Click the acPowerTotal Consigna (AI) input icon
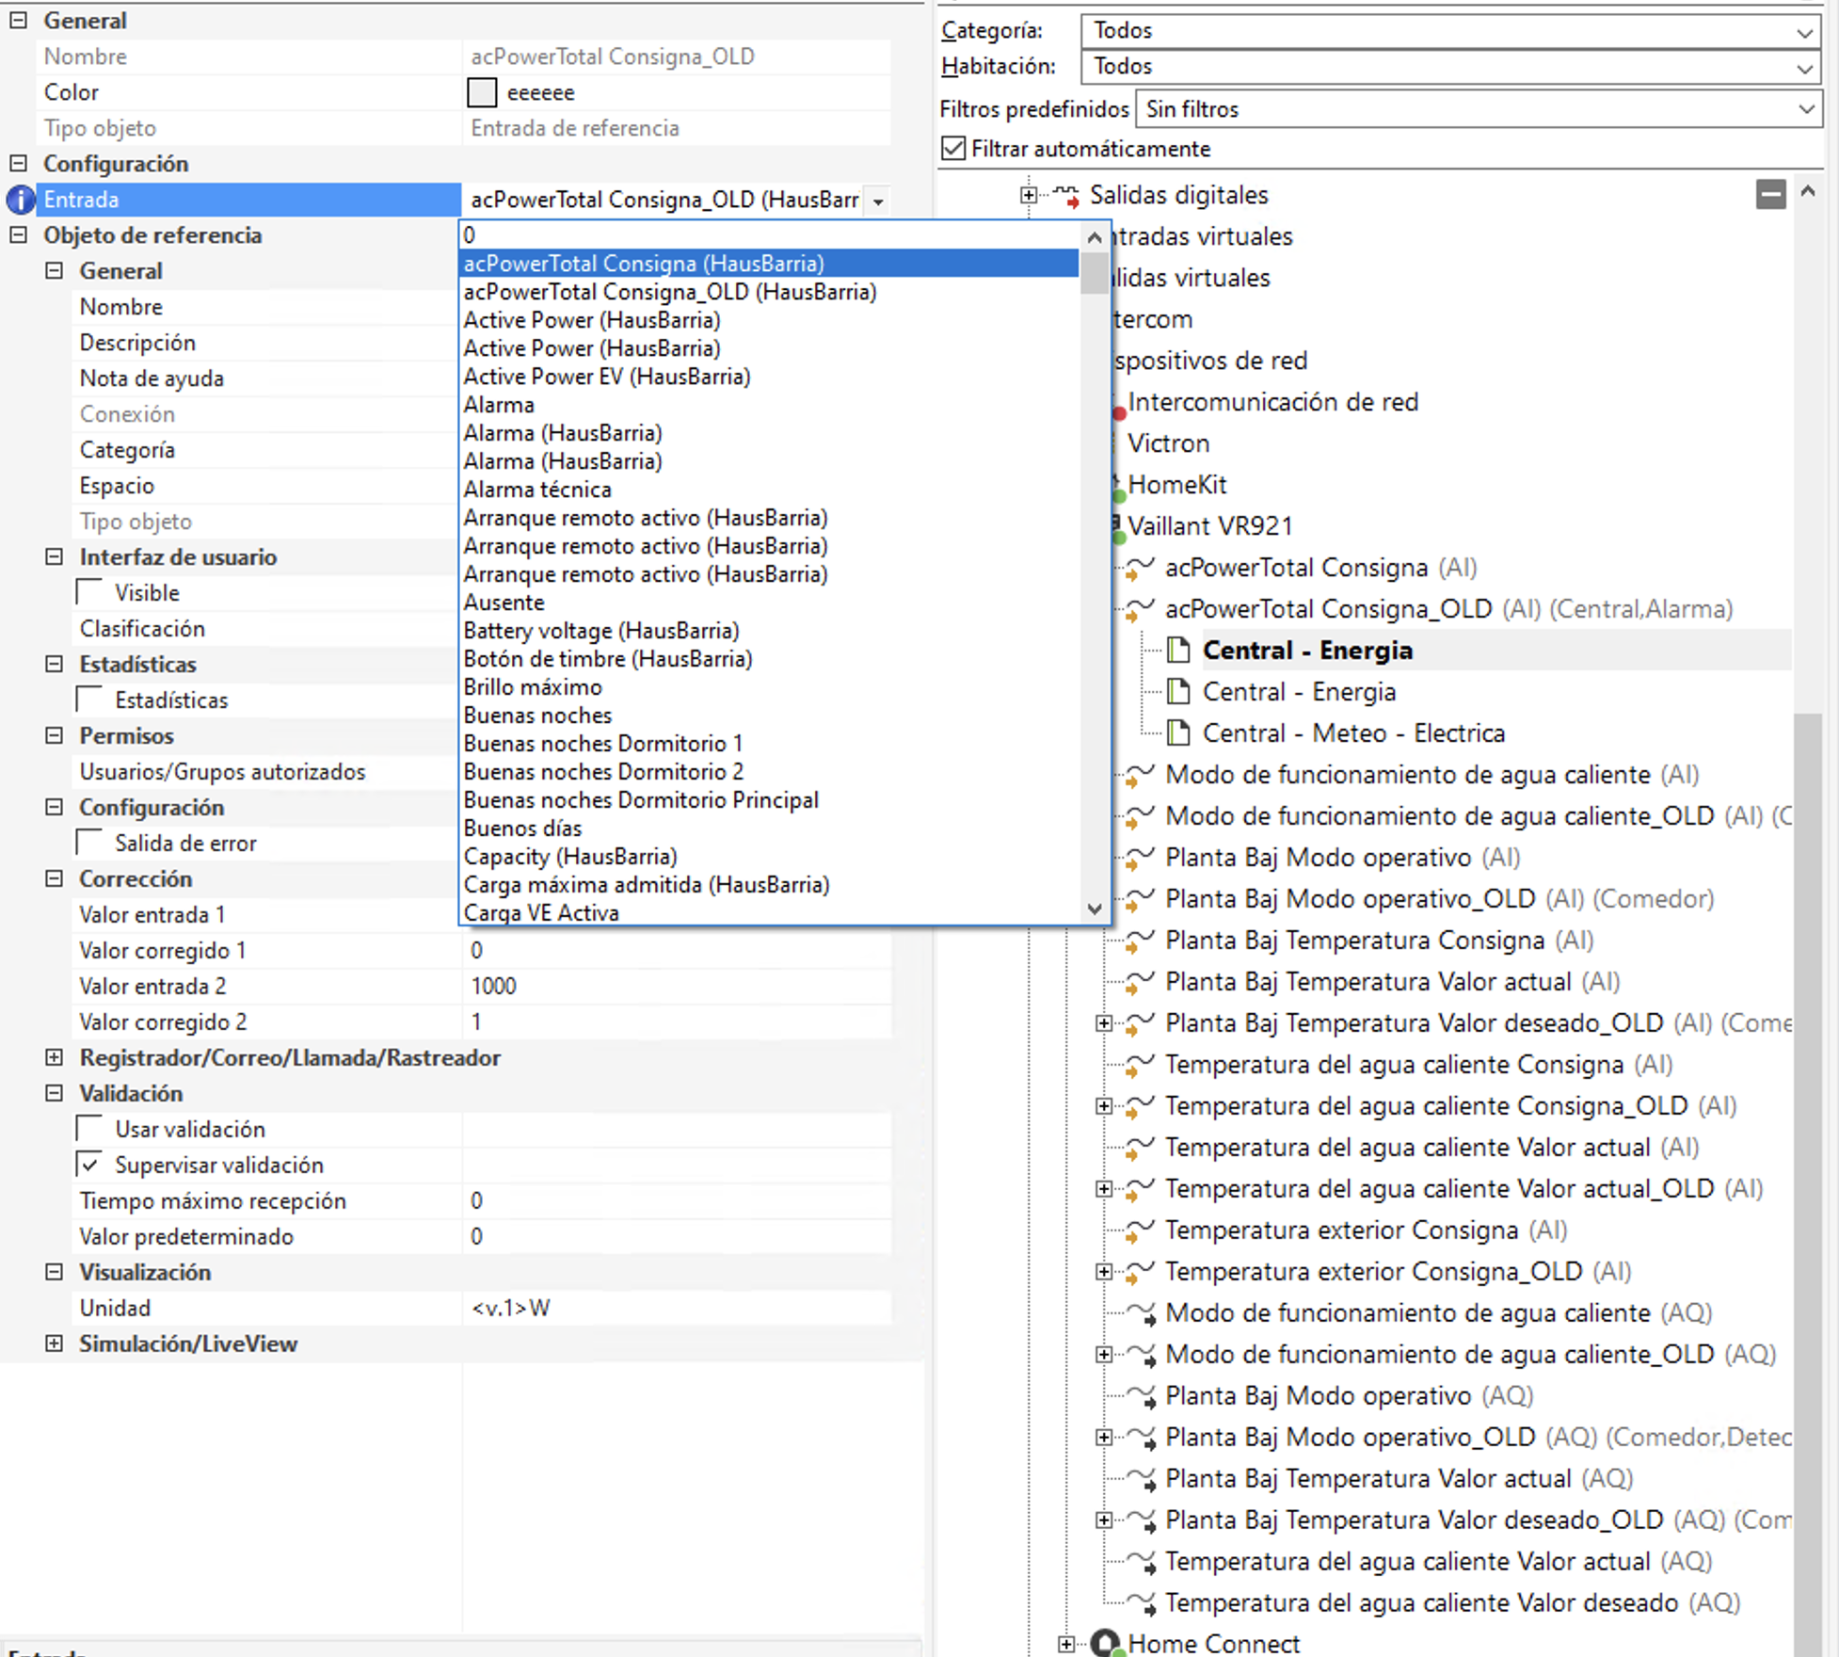1839x1657 pixels. (x=1140, y=568)
